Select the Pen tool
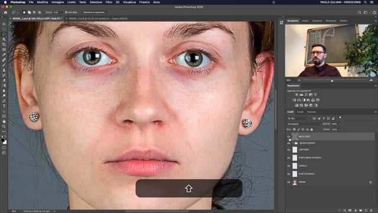 point(4,101)
